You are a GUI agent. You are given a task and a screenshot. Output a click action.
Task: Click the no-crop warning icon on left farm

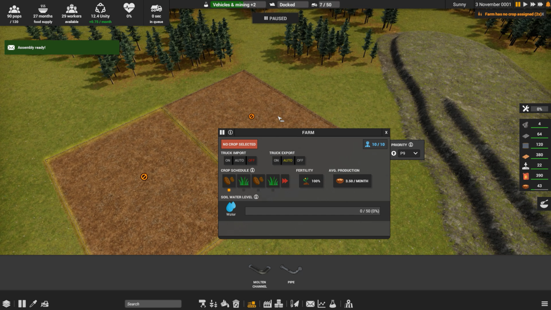pos(144,177)
